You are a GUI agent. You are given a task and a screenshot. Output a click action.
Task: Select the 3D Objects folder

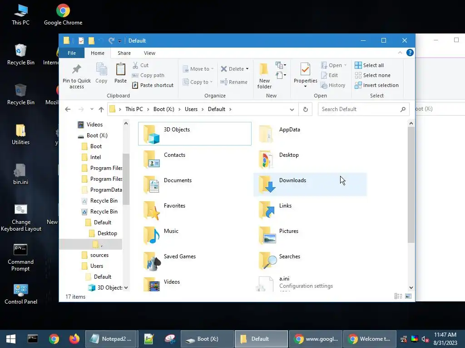point(194,134)
